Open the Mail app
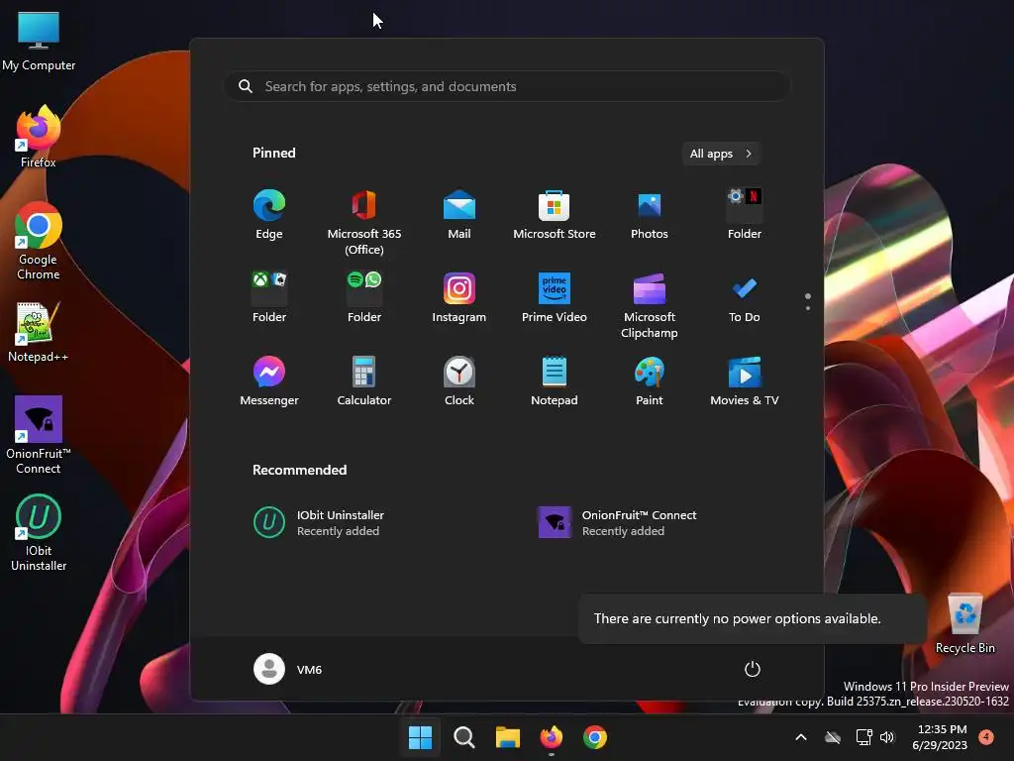 (459, 215)
